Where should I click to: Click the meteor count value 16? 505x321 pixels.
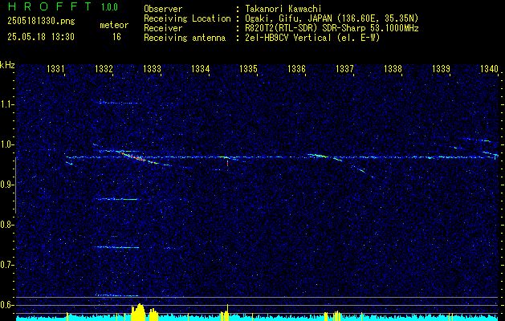point(116,37)
